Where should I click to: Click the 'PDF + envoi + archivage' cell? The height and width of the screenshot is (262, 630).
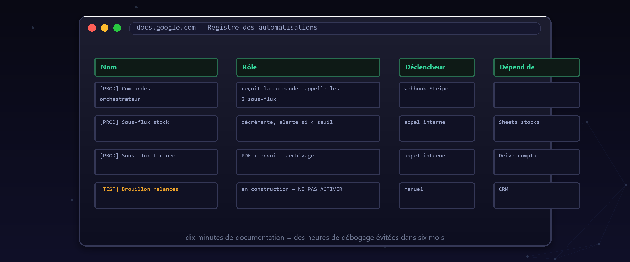click(308, 162)
